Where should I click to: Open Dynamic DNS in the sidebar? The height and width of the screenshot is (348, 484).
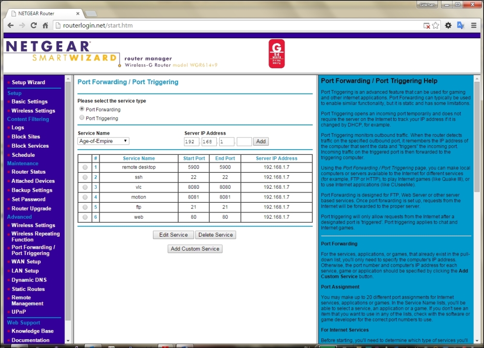click(x=29, y=280)
